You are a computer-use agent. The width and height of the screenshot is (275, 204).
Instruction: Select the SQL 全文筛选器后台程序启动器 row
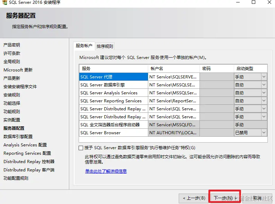[114, 125]
